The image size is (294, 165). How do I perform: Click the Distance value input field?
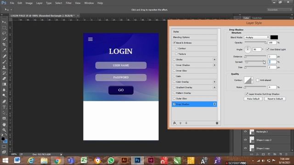pos(272,56)
